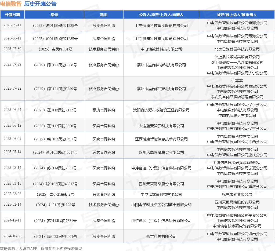Click case number (2025)辽0112民初5350号
Viewport: 275px width, 251px height.
[x=55, y=126]
